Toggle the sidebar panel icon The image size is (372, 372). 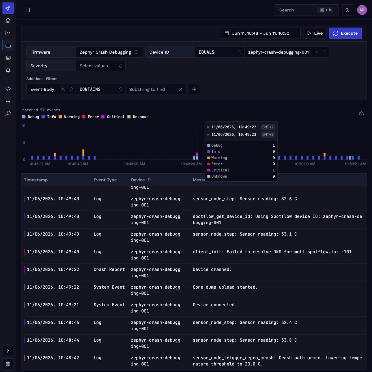27,10
